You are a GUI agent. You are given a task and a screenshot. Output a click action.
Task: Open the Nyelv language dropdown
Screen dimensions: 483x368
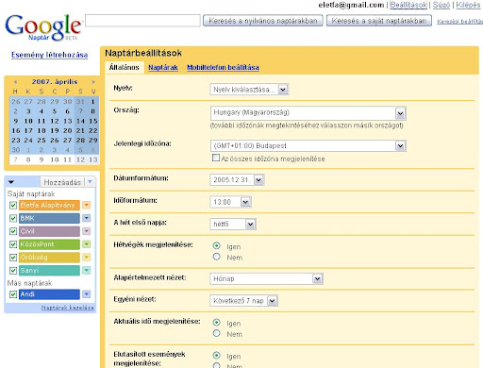coord(249,90)
